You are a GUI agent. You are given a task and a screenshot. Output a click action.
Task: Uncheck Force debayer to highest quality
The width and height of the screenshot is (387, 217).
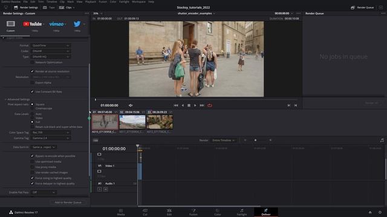[x=32, y=183]
